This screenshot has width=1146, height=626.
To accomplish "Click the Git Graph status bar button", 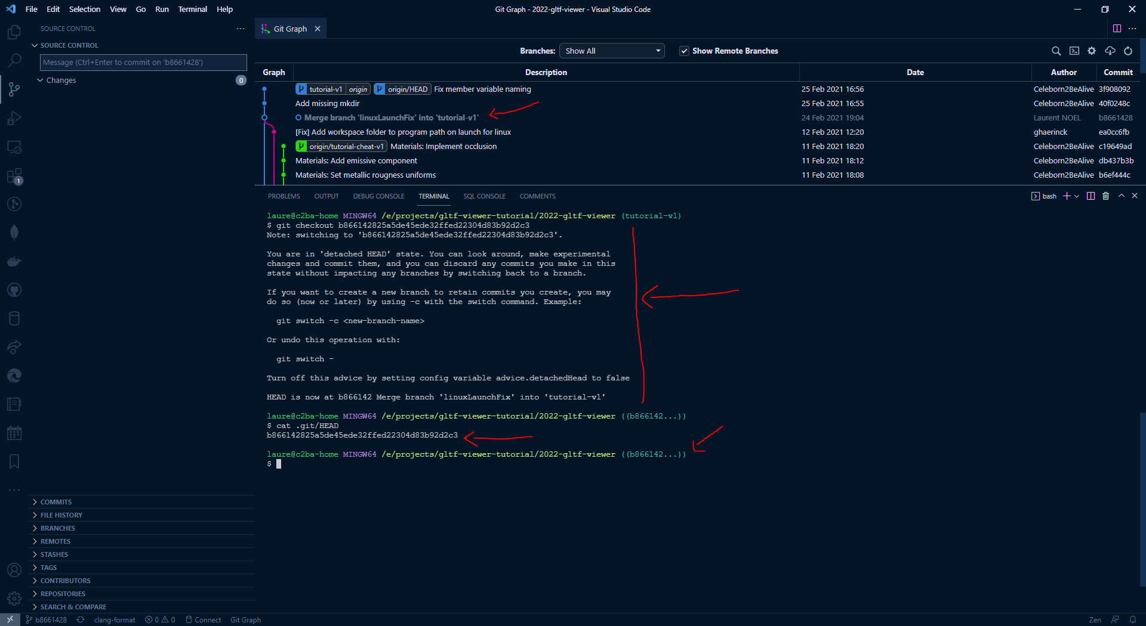I will [x=245, y=620].
